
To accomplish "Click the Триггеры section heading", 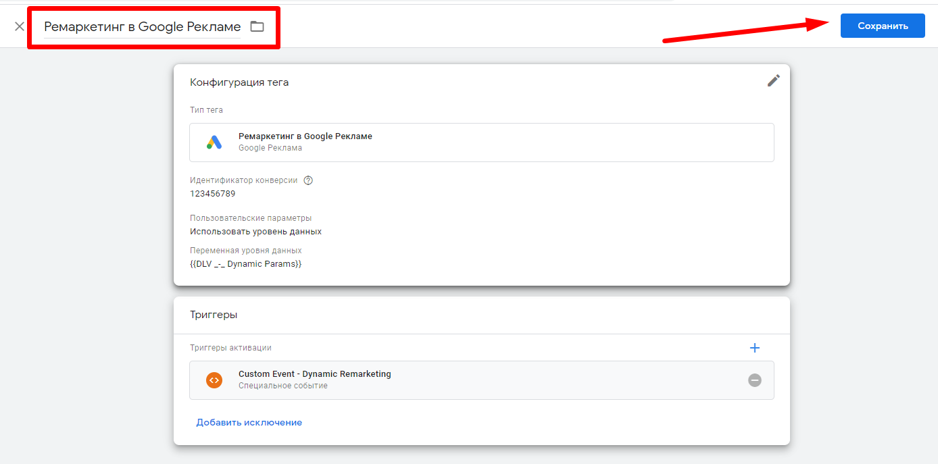I will click(x=214, y=315).
